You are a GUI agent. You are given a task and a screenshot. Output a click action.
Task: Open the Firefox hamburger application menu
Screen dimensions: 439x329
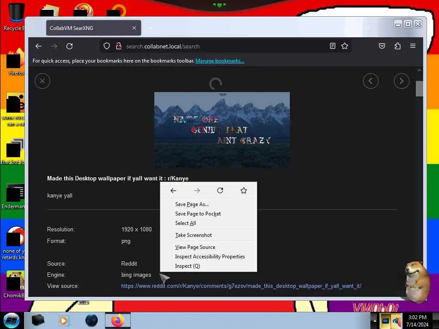pyautogui.click(x=413, y=46)
